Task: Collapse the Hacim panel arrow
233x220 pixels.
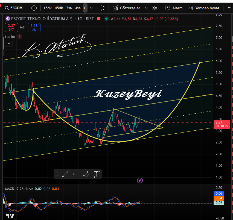Action: tap(9, 43)
